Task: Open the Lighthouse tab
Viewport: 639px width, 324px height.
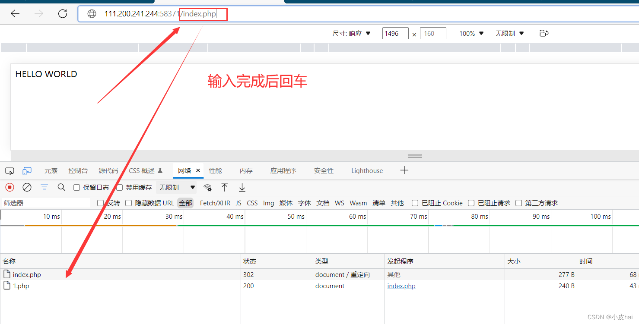Action: (x=367, y=171)
